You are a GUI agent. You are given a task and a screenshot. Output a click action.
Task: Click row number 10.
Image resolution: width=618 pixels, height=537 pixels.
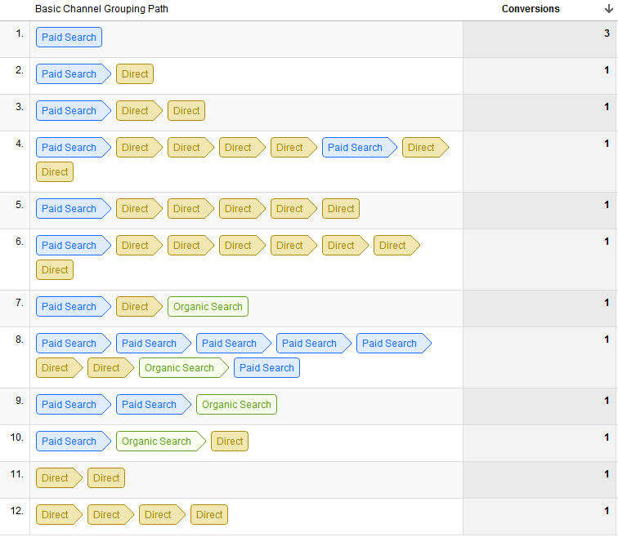pyautogui.click(x=17, y=437)
